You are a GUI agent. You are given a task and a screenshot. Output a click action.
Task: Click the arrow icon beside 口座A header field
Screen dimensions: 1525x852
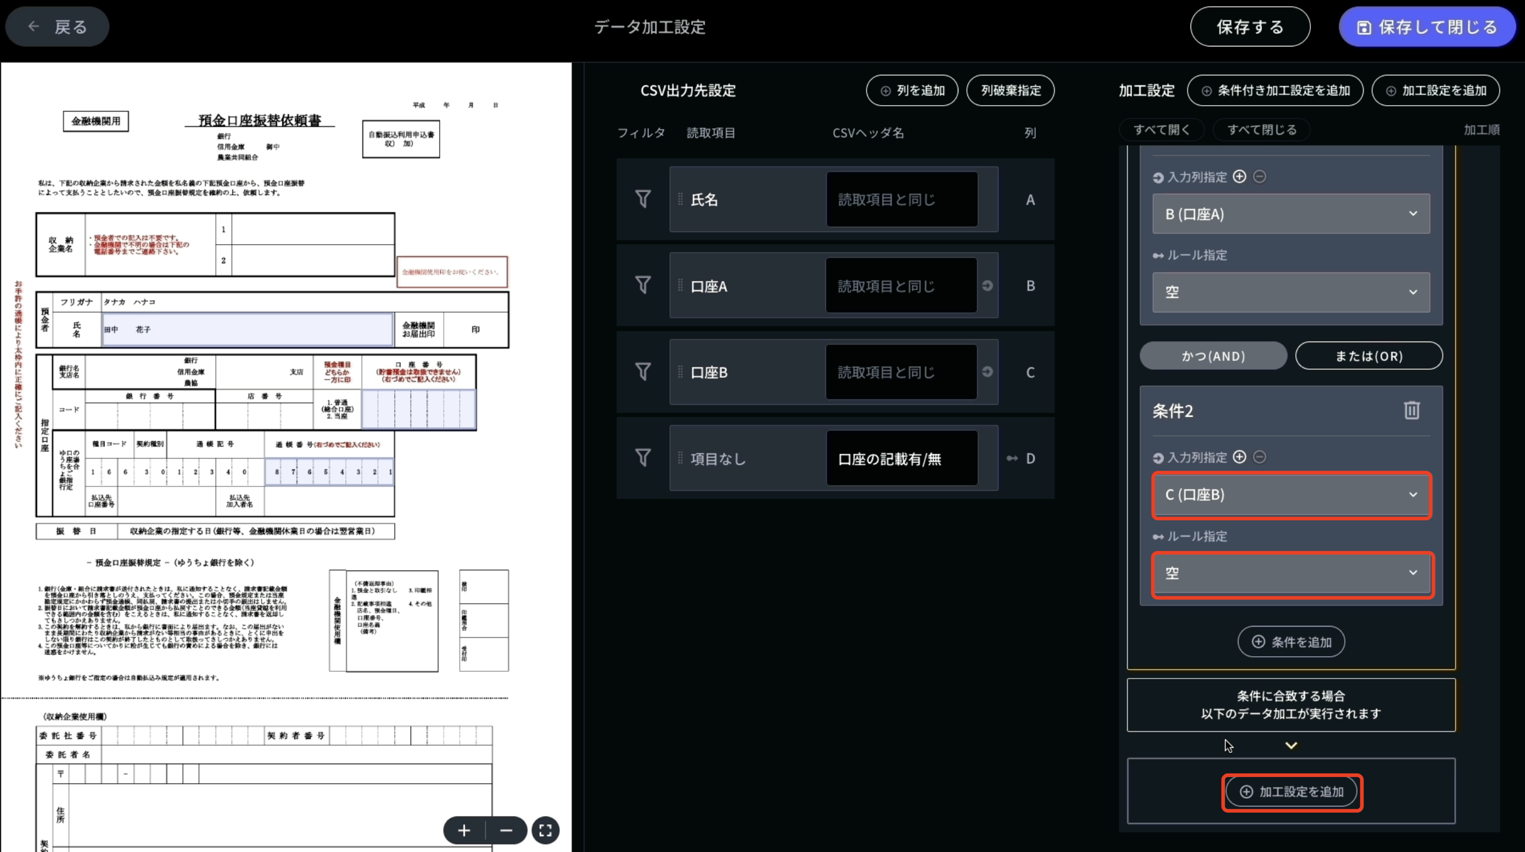(x=987, y=286)
